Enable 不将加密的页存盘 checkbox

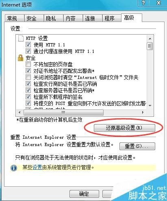28,64
